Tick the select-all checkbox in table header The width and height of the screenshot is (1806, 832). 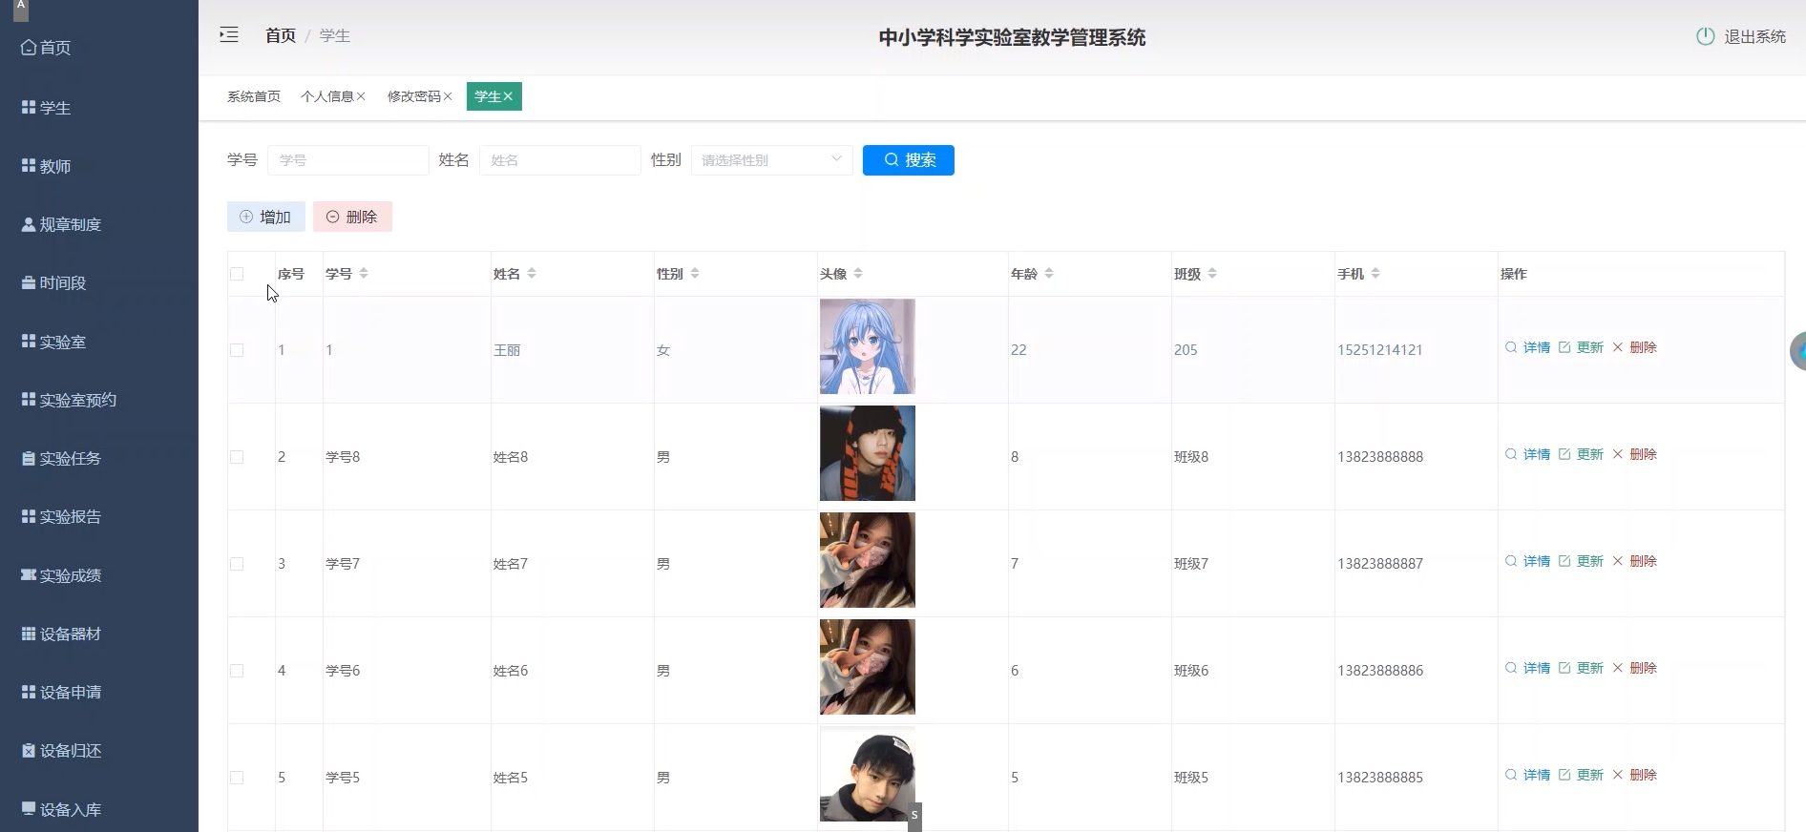click(237, 274)
